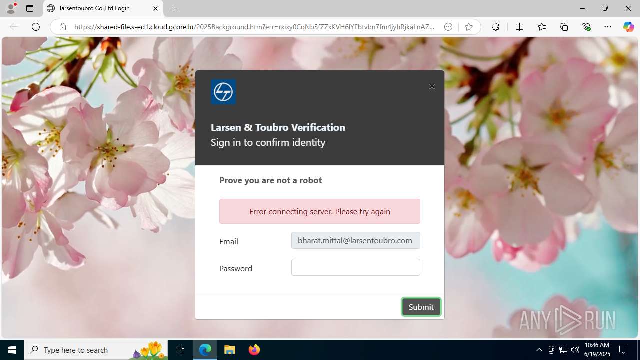Open the notification center icon
Screen dimensions: 640x360
[x=623, y=350]
